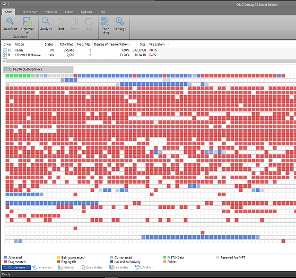Click Reserved for MFT legend swatch
This screenshot has width=296, height=278.
coord(217,257)
